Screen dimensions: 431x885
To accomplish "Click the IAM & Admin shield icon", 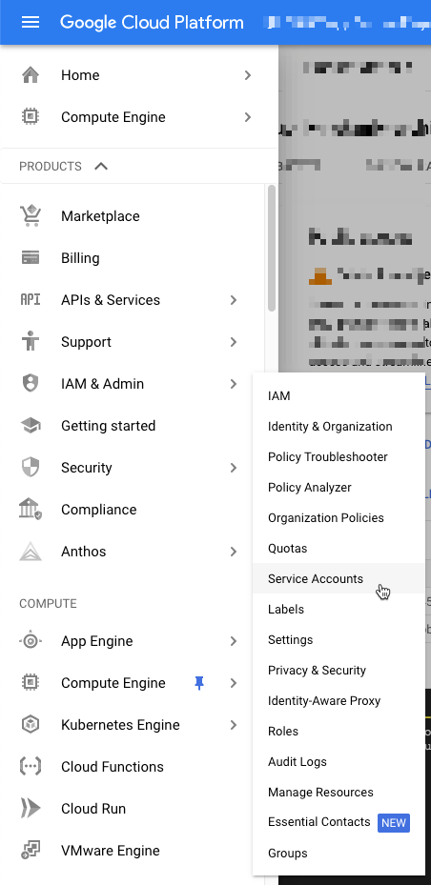I will (30, 384).
